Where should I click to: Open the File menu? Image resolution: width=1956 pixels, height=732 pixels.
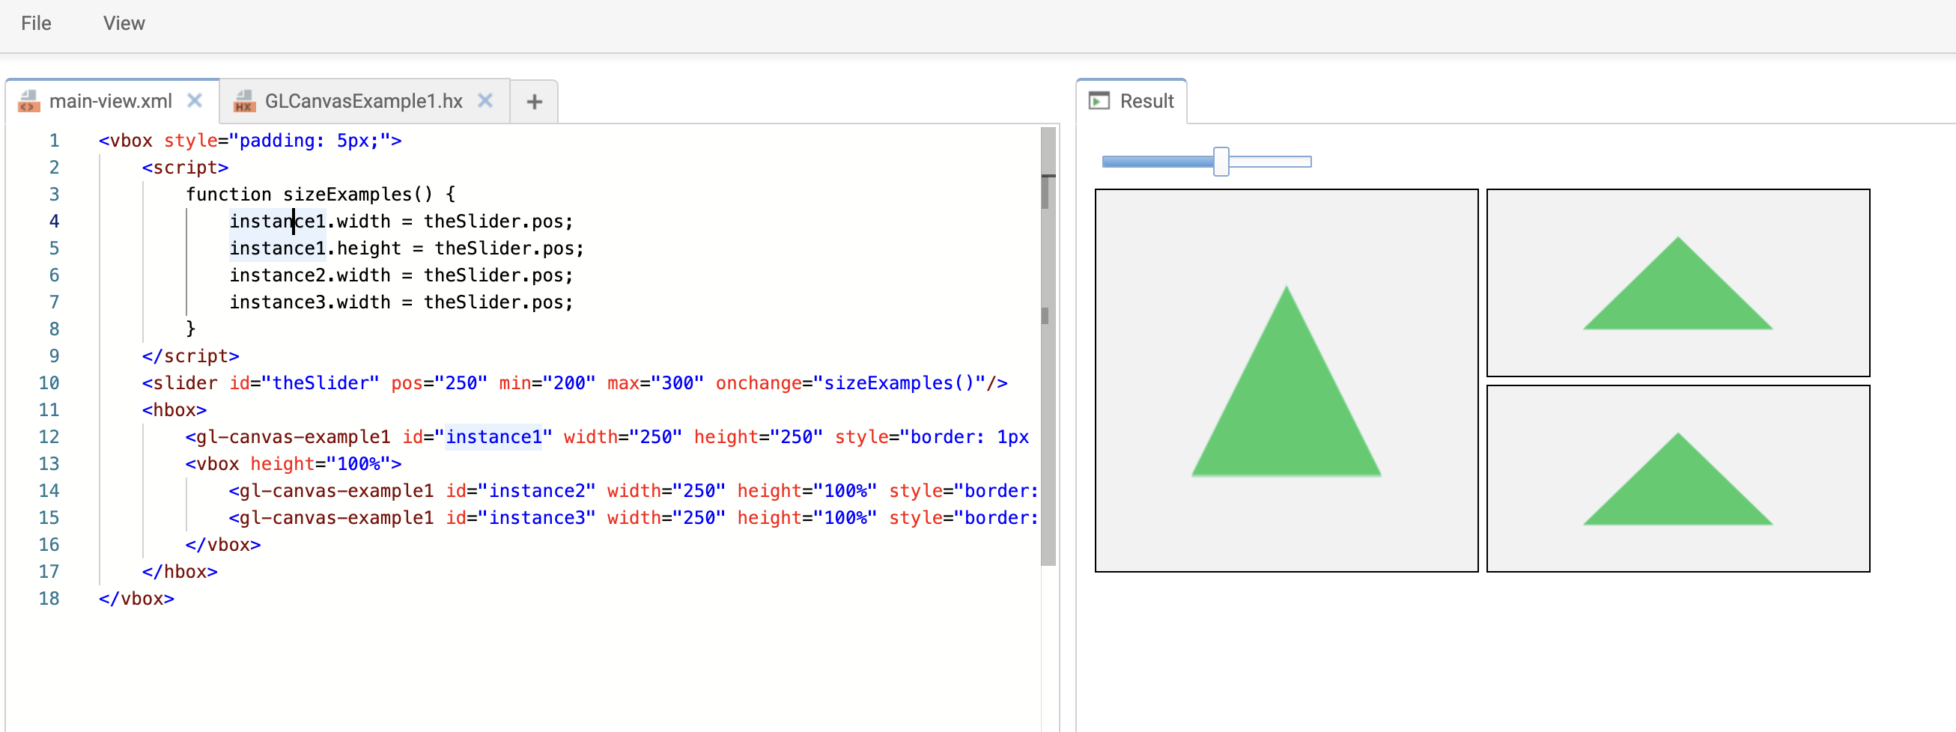(x=36, y=23)
